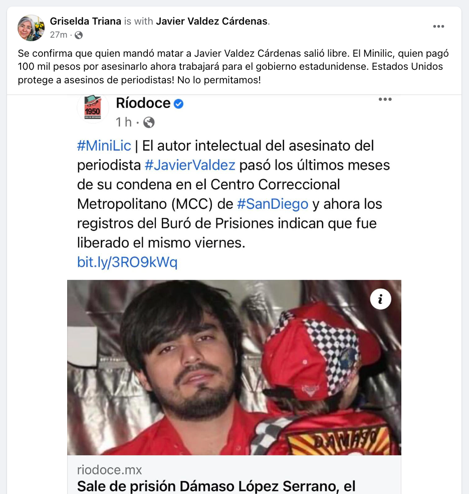Image resolution: width=469 pixels, height=494 pixels.
Task: Click the globe icon next to 1 h
Action: tap(149, 122)
